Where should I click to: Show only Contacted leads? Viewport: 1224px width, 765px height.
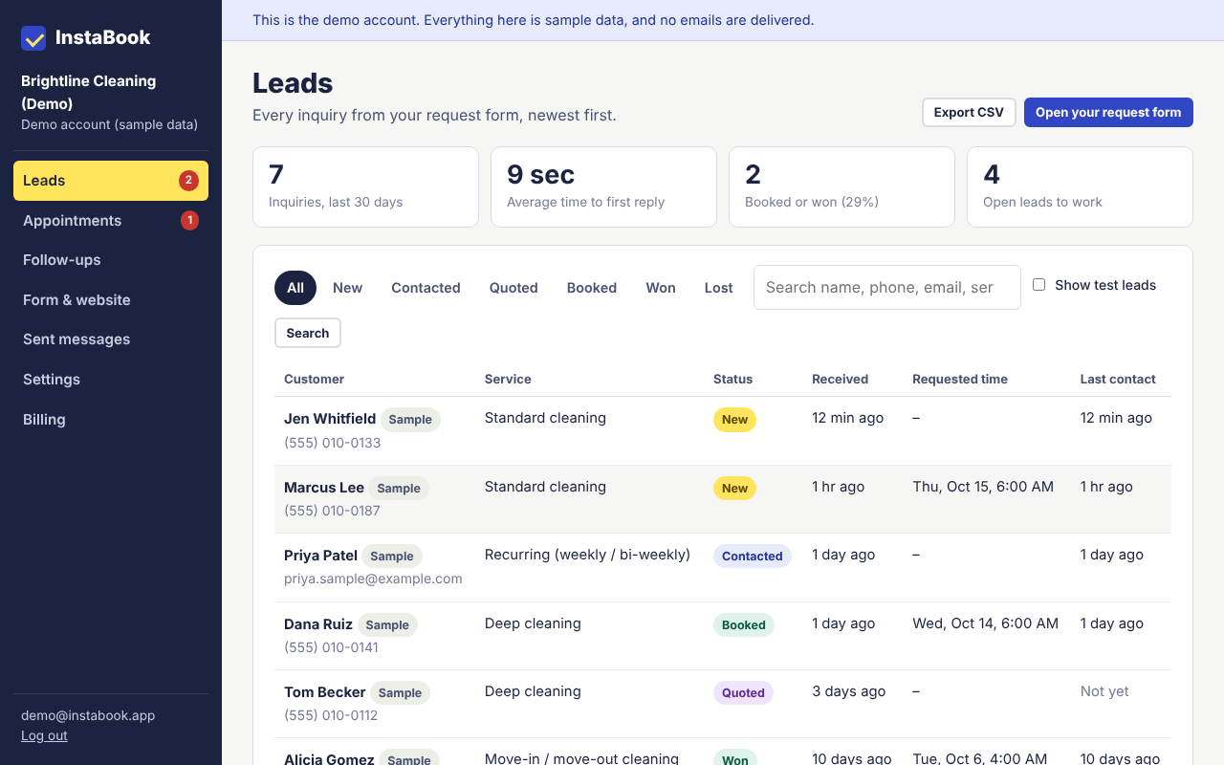click(x=426, y=288)
